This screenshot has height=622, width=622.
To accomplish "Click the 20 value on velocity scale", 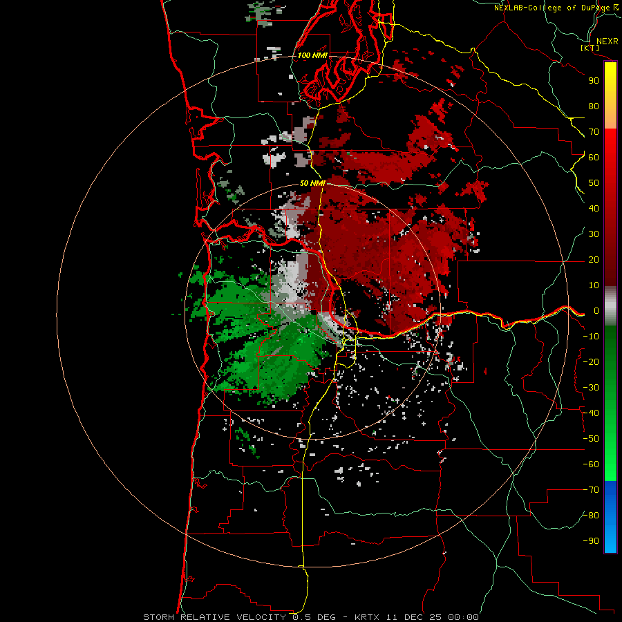I will tap(594, 260).
